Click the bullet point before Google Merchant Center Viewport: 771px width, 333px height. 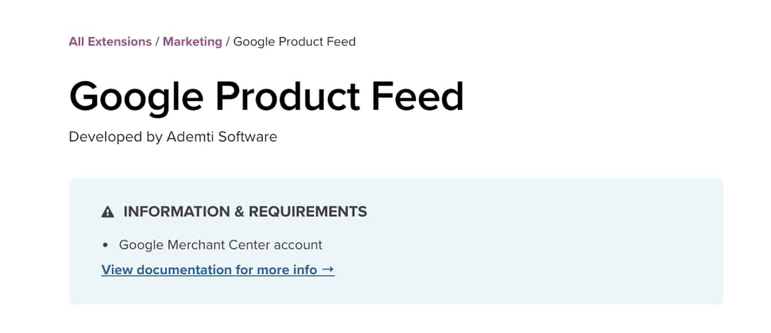(x=105, y=245)
